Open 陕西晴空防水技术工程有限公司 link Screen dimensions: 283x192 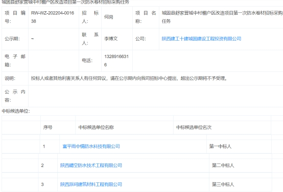91,166
